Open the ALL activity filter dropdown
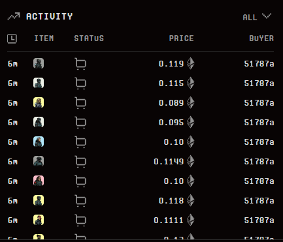The height and width of the screenshot is (242, 283). pyautogui.click(x=257, y=17)
